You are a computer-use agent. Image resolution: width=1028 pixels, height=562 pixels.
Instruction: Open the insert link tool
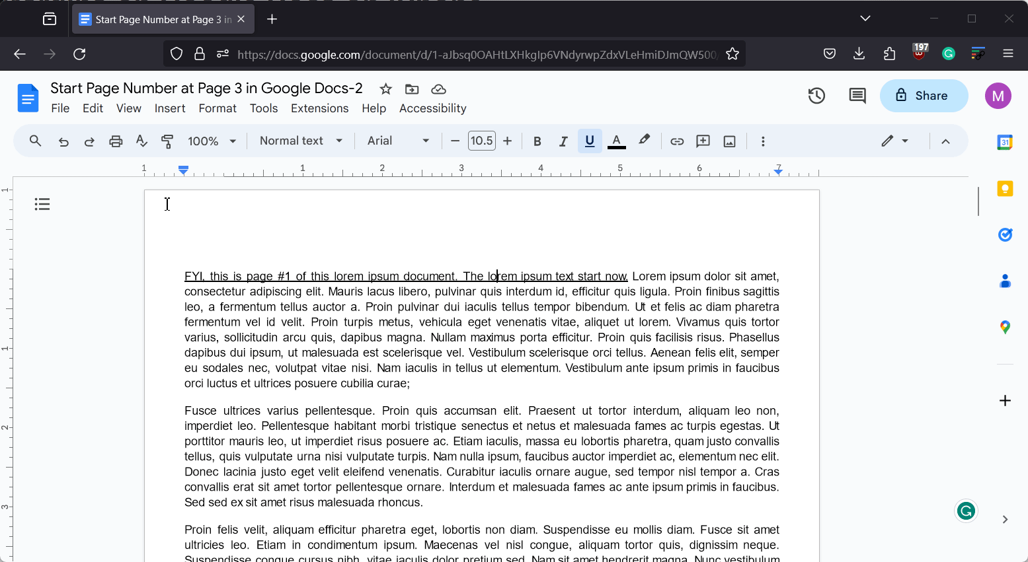[676, 141]
